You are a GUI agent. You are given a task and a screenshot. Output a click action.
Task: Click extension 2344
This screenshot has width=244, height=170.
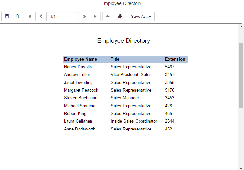170,121
